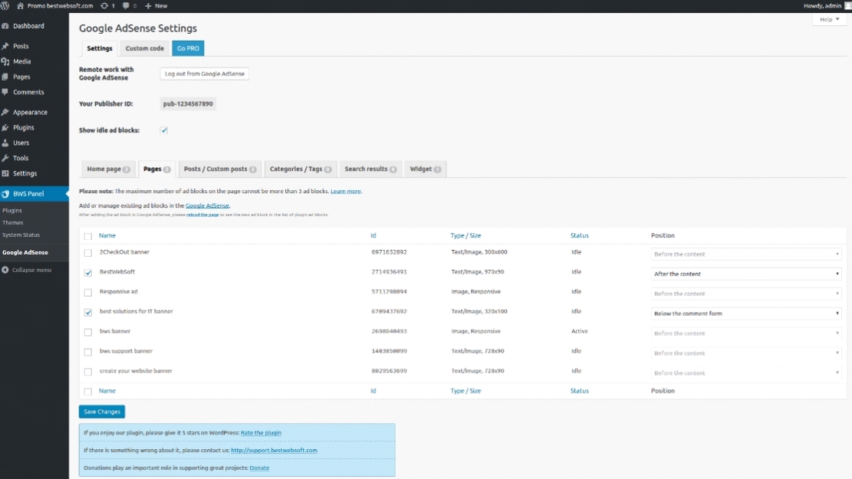Click the Id value 2714936491
The width and height of the screenshot is (852, 479).
(389, 272)
